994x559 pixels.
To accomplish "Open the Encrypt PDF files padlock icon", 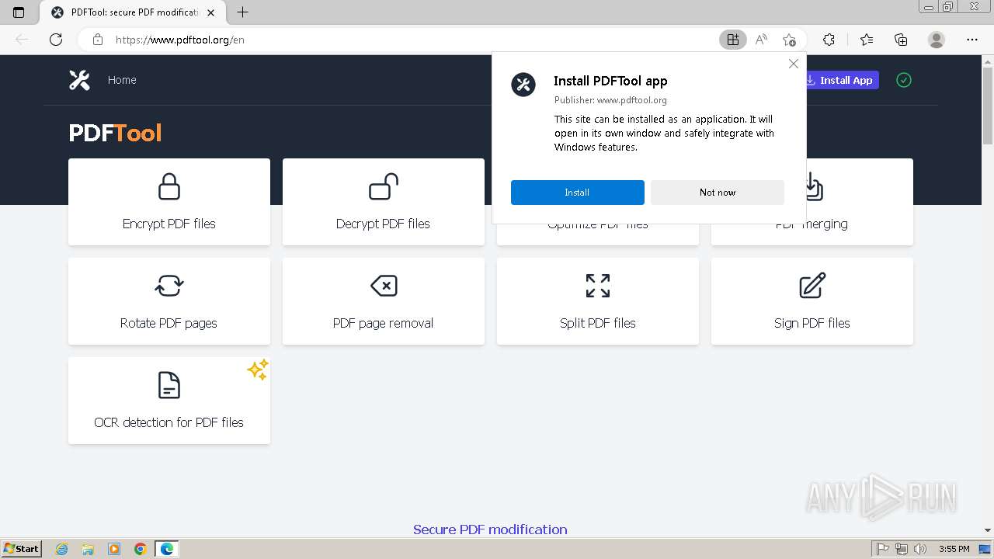I will tap(169, 186).
